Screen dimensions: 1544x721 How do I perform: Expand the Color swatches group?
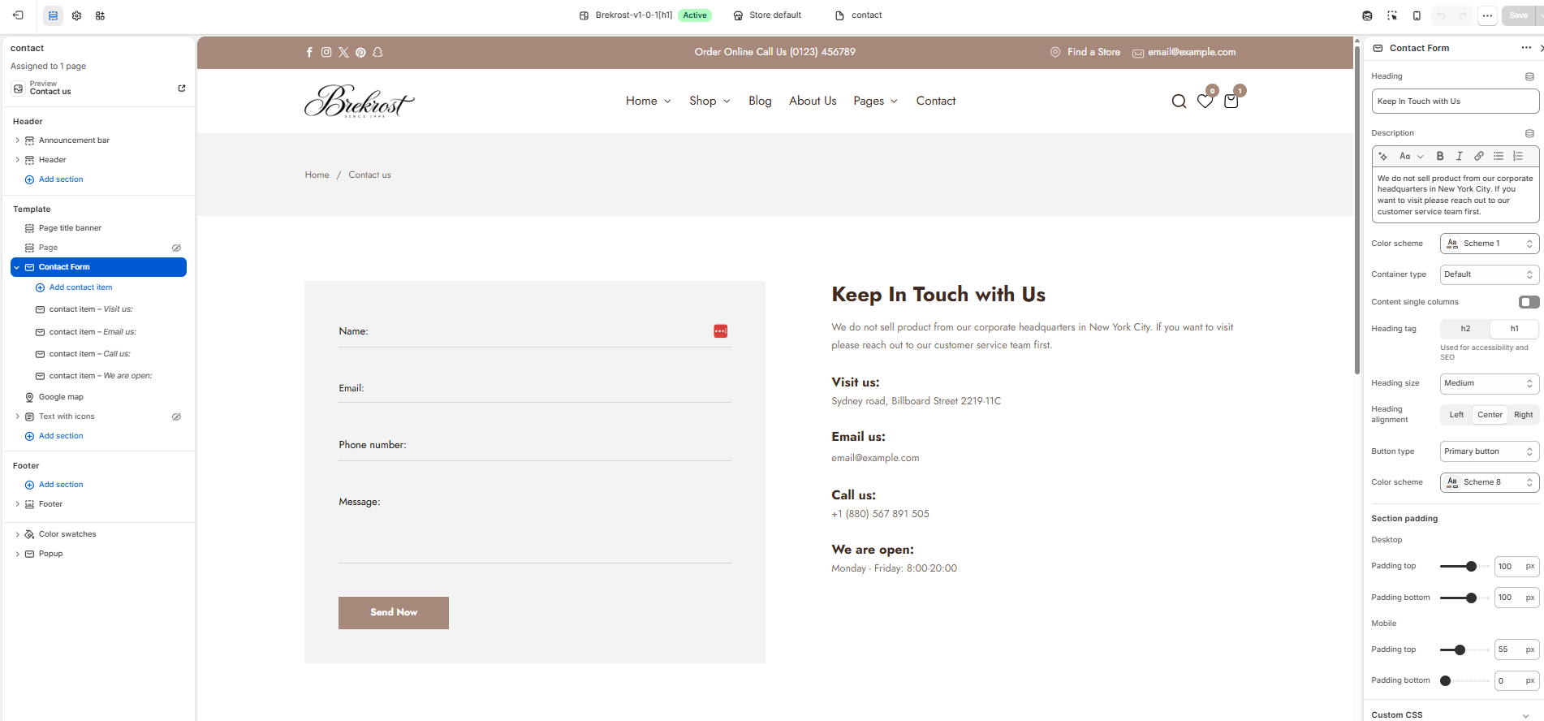(x=17, y=534)
